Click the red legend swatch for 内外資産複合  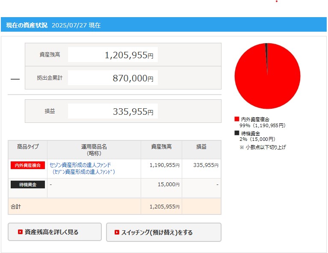pos(236,119)
